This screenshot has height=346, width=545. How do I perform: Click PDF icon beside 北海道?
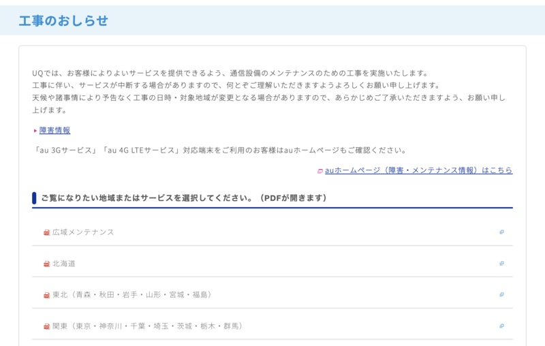click(46, 264)
